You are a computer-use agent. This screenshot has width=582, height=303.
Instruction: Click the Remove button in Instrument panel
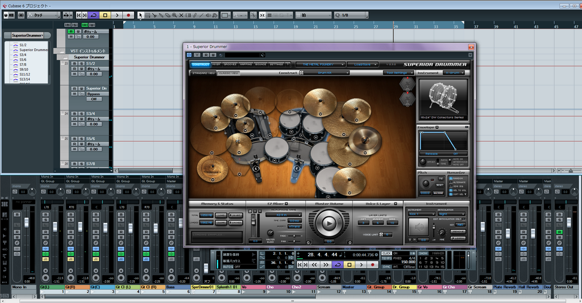tap(459, 232)
